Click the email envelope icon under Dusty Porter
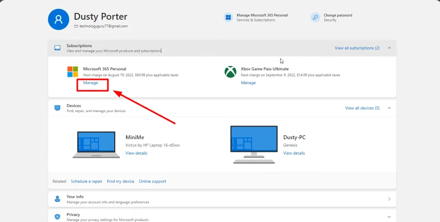Viewport: 440px width, 222px height. click(76, 26)
